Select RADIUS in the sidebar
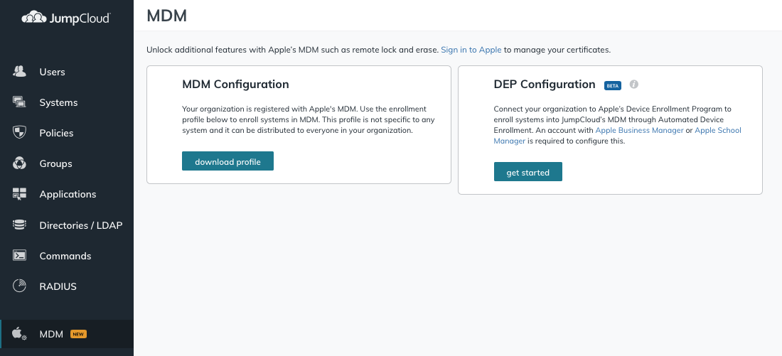 67,286
